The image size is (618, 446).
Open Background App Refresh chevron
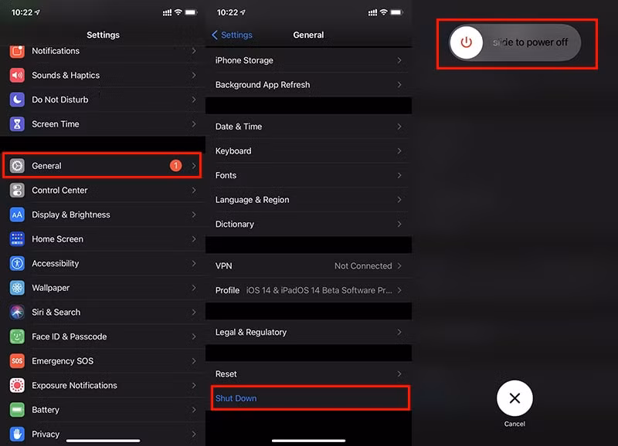[399, 85]
